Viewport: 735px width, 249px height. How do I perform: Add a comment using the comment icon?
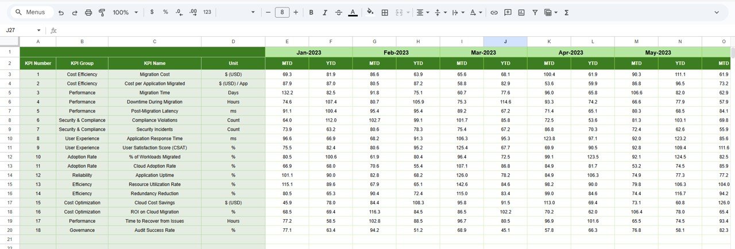[x=508, y=12]
